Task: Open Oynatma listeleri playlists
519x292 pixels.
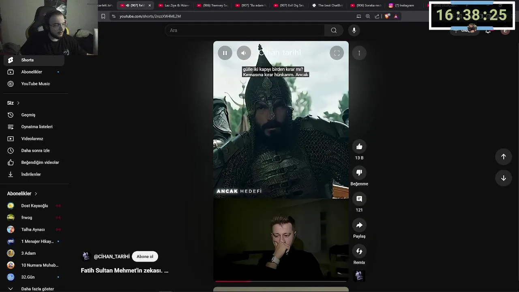Action: [x=34, y=127]
